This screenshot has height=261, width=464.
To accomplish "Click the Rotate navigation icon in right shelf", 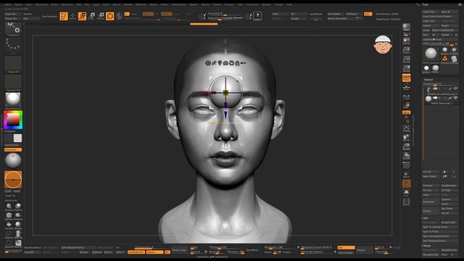I will click(406, 156).
